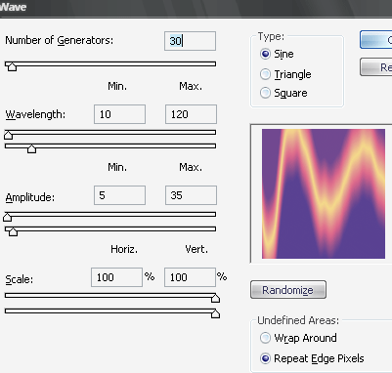The image size is (392, 373).
Task: Click the Number of Generators slider handle
Action: 12,66
